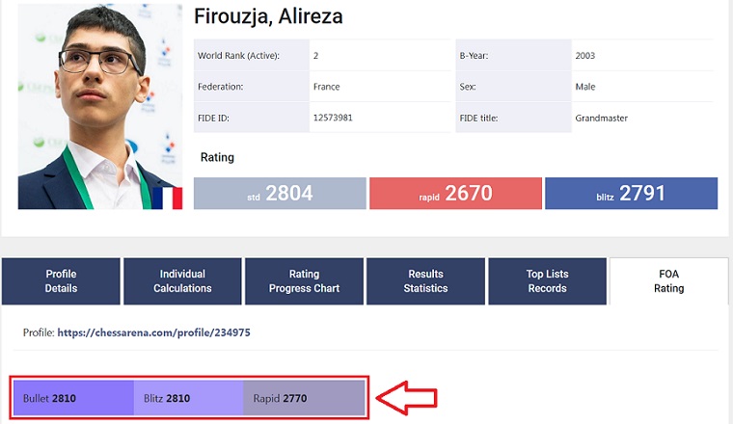Select the Results Statistics tab
Viewport: 733px width, 424px height.
(425, 281)
